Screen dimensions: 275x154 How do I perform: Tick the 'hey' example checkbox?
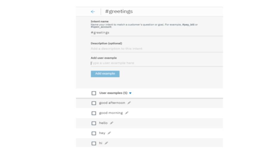coord(94,134)
